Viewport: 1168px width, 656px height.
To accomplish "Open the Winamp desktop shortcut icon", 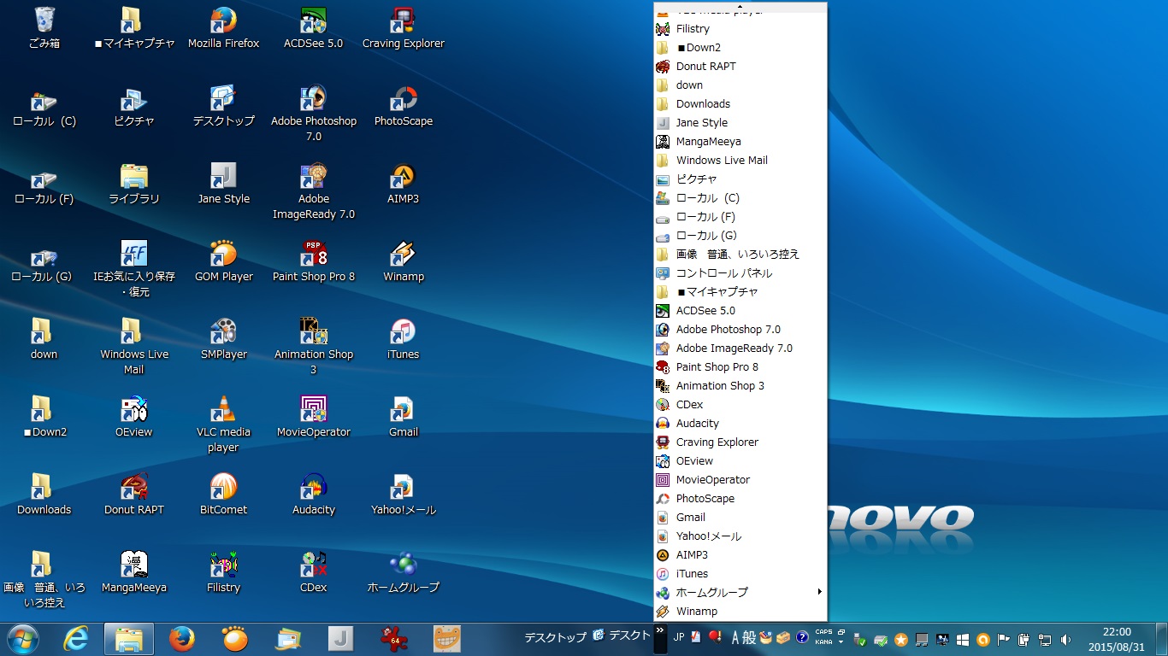I will pos(403,254).
